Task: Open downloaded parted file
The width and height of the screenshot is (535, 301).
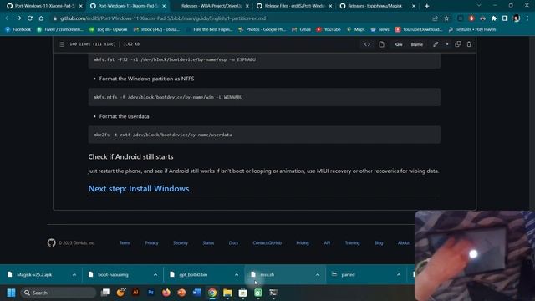Action: coord(348,274)
